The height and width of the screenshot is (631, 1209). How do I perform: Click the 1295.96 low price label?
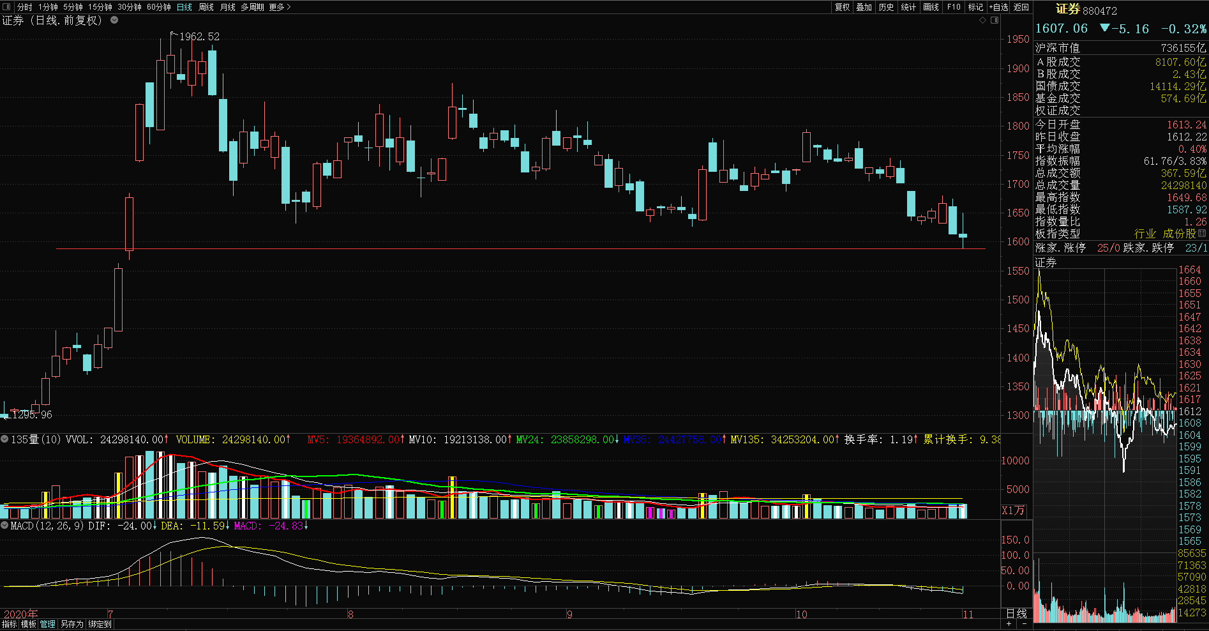(32, 414)
